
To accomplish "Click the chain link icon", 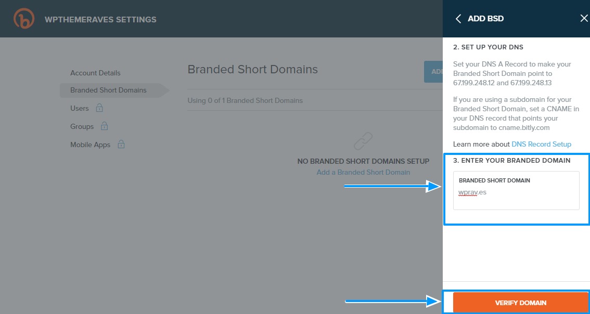I will pyautogui.click(x=363, y=141).
